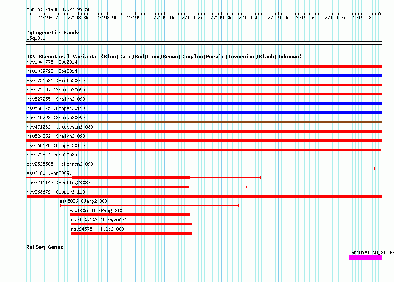The image size is (394, 282).
Task: Select the esv2751526 (Pinto2007) variant bar
Action: (x=204, y=85)
